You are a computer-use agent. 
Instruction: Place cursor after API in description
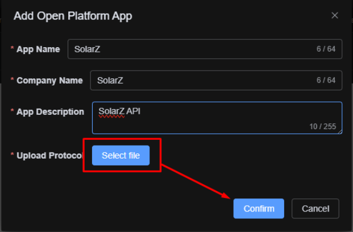(x=141, y=111)
